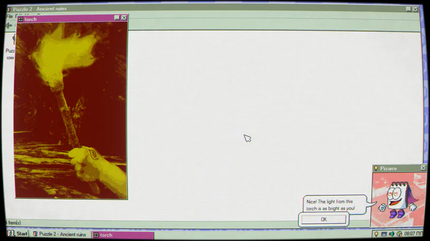Screen dimensions: 430x241
Task: Click the keyboard tray icon
Action: tap(384, 234)
